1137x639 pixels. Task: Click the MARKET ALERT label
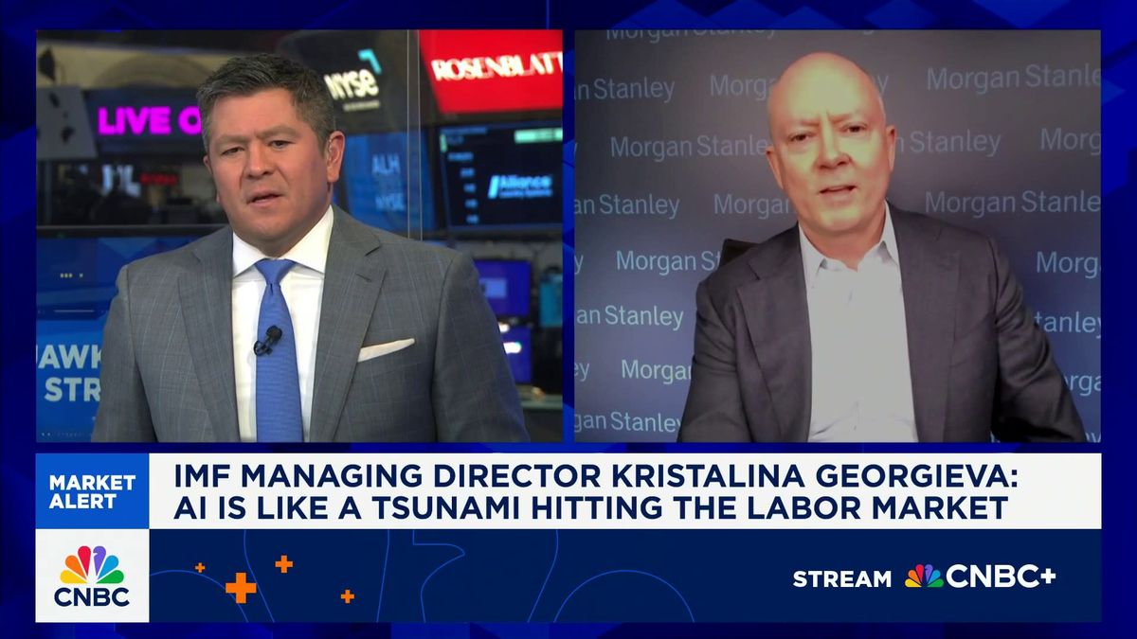92,491
